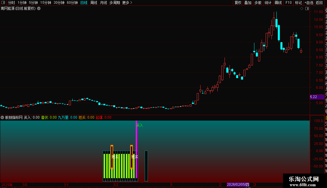Click the 九万里: 0.00 indicator value
This screenshot has height=188, width=327.
pos(67,117)
